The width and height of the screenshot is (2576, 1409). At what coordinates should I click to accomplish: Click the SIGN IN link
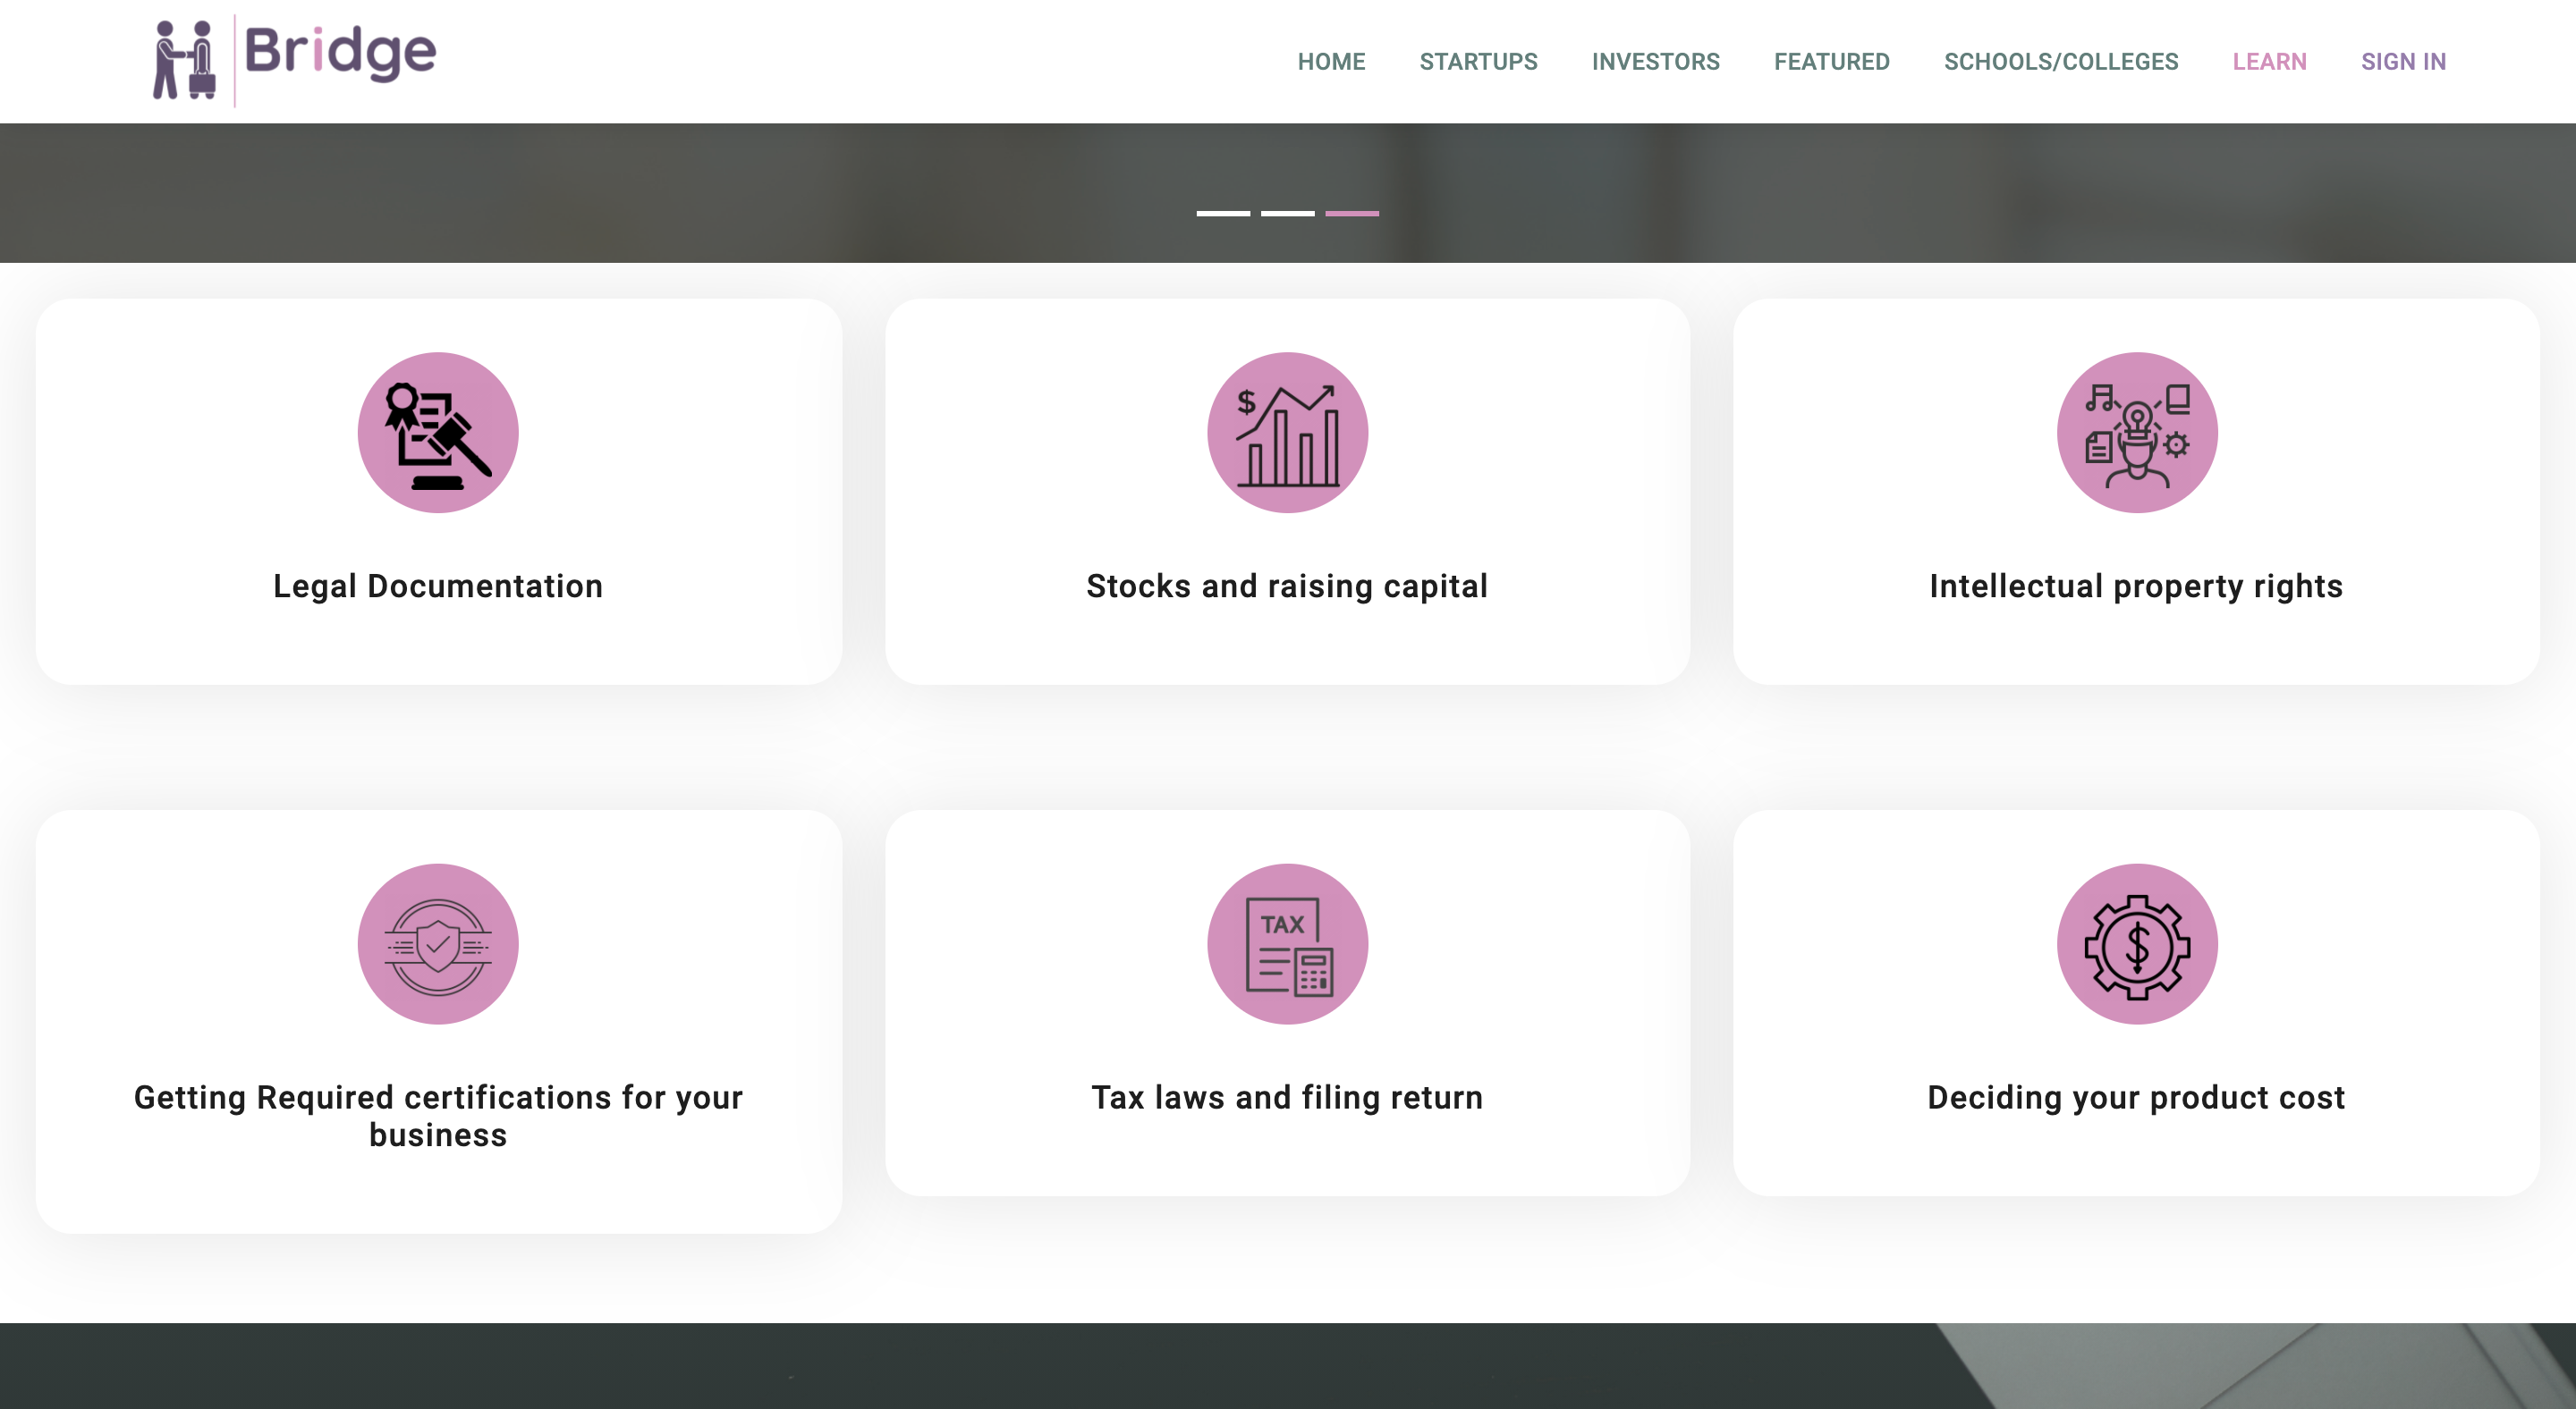tap(2403, 62)
